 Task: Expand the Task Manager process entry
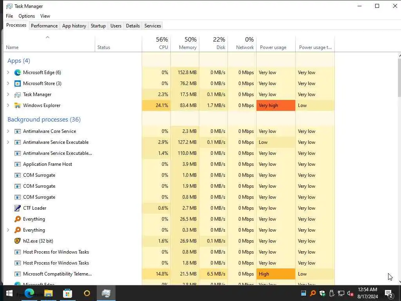pos(8,95)
